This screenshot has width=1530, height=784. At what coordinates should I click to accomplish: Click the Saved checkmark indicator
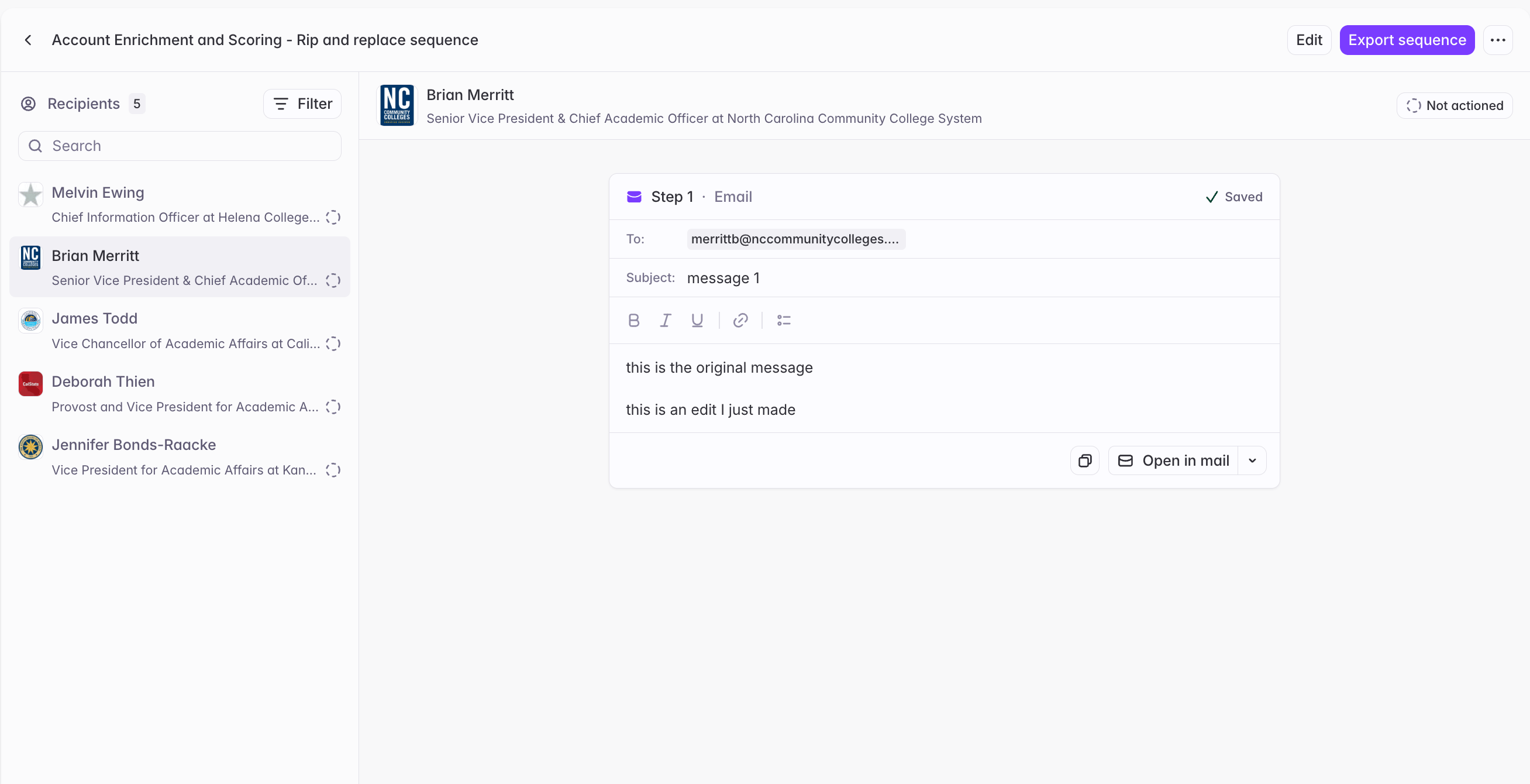(x=1233, y=197)
